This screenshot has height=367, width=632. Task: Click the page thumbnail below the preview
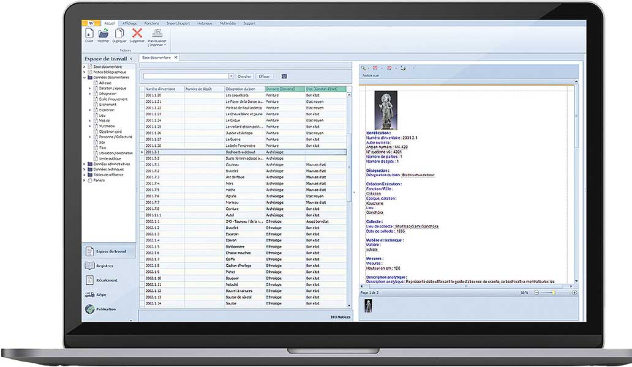point(368,306)
